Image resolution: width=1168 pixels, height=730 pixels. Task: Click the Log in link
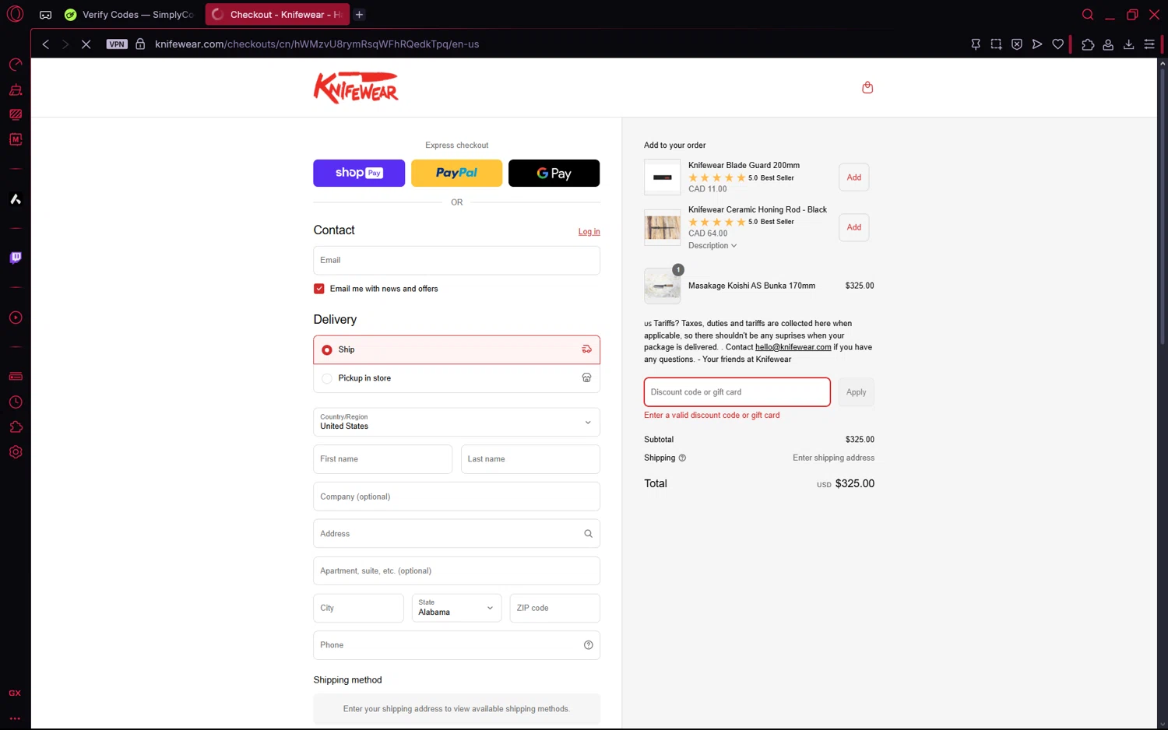pos(589,232)
